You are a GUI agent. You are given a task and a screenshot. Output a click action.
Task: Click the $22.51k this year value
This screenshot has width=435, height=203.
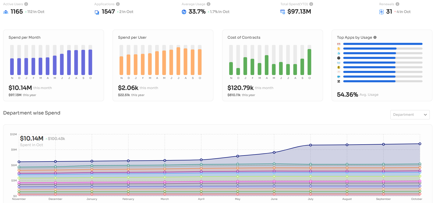click(x=124, y=95)
